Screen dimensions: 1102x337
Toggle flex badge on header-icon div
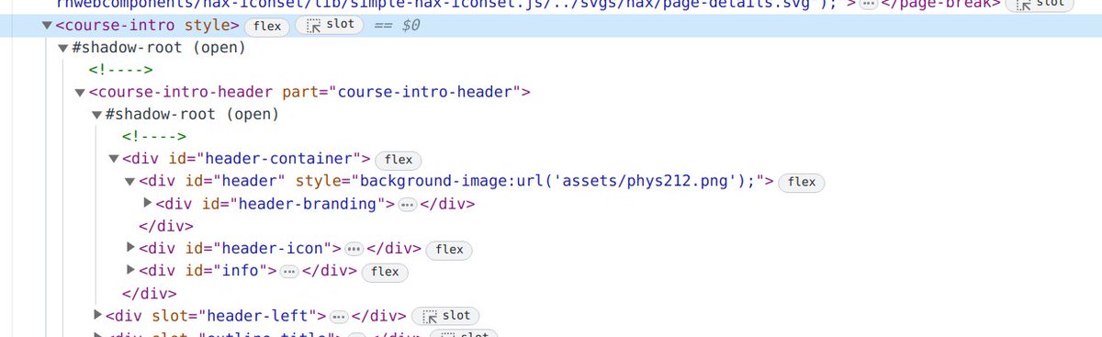click(449, 249)
